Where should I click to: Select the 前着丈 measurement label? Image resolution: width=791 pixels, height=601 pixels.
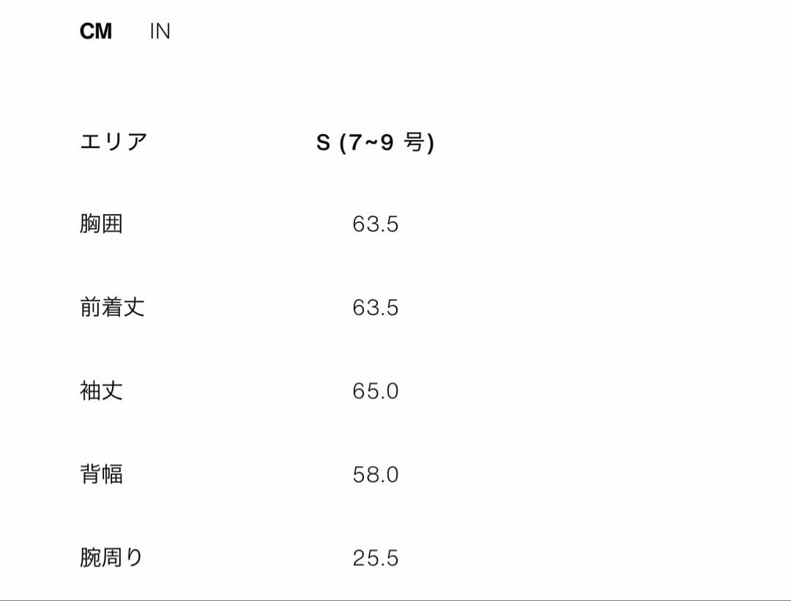point(112,308)
